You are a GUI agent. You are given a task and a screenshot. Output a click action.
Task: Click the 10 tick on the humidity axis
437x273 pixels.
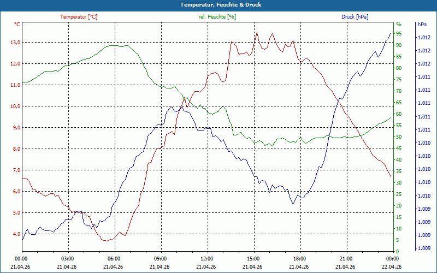pos(399,229)
